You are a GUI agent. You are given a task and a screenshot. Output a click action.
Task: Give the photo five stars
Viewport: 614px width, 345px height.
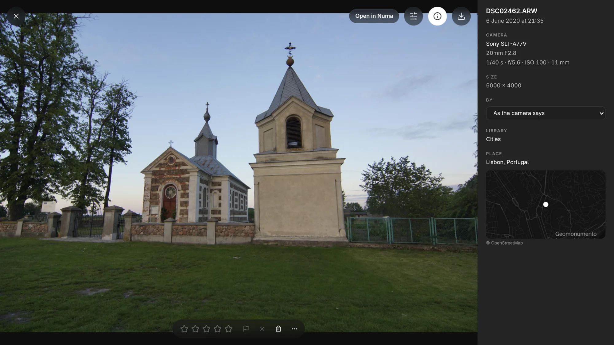pos(228,329)
